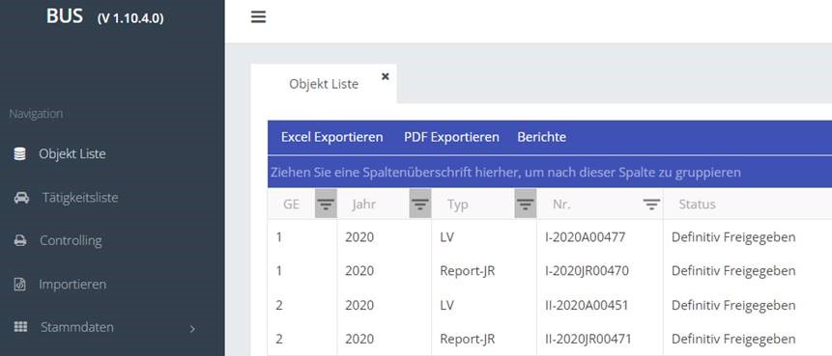Close the Objekt Liste tab

386,76
